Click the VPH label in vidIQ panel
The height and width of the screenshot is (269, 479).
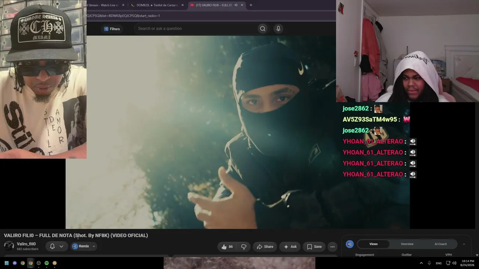[449, 255]
